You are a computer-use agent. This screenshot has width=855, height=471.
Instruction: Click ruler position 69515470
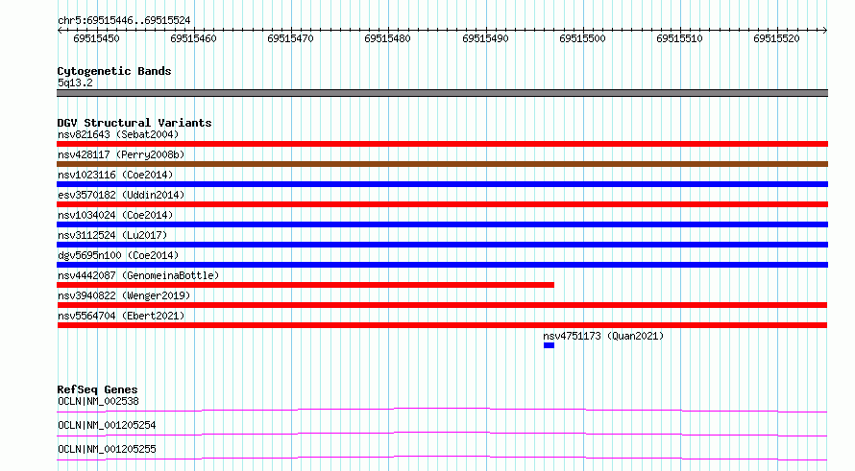291,38
